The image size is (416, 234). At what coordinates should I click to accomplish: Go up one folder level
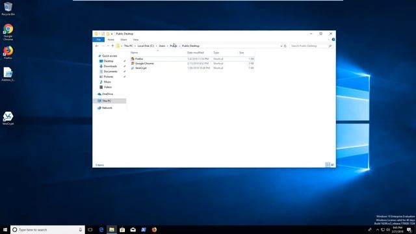click(112, 46)
